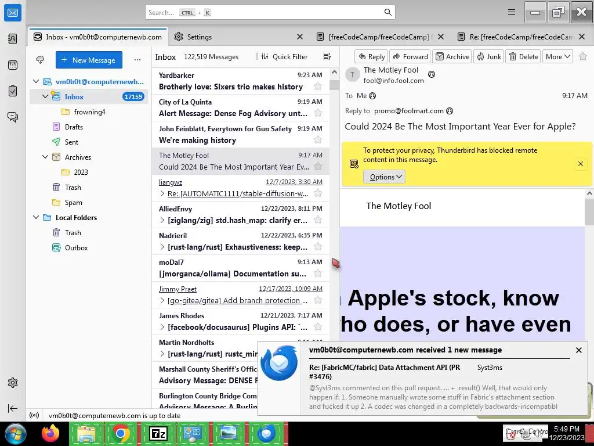Star the AlliedEnvy zig message
The image size is (594, 446).
(x=318, y=220)
